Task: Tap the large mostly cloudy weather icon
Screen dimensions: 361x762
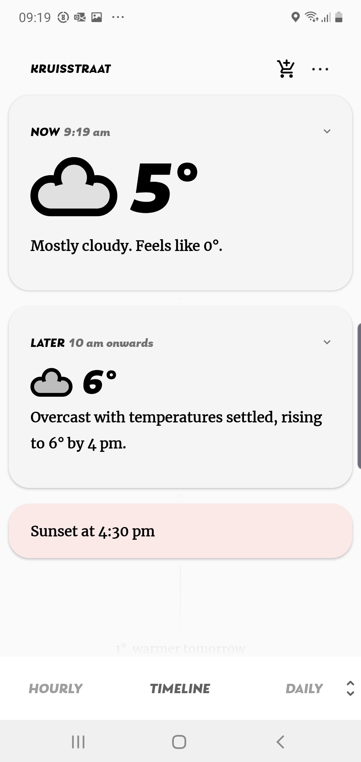Action: pos(74,186)
